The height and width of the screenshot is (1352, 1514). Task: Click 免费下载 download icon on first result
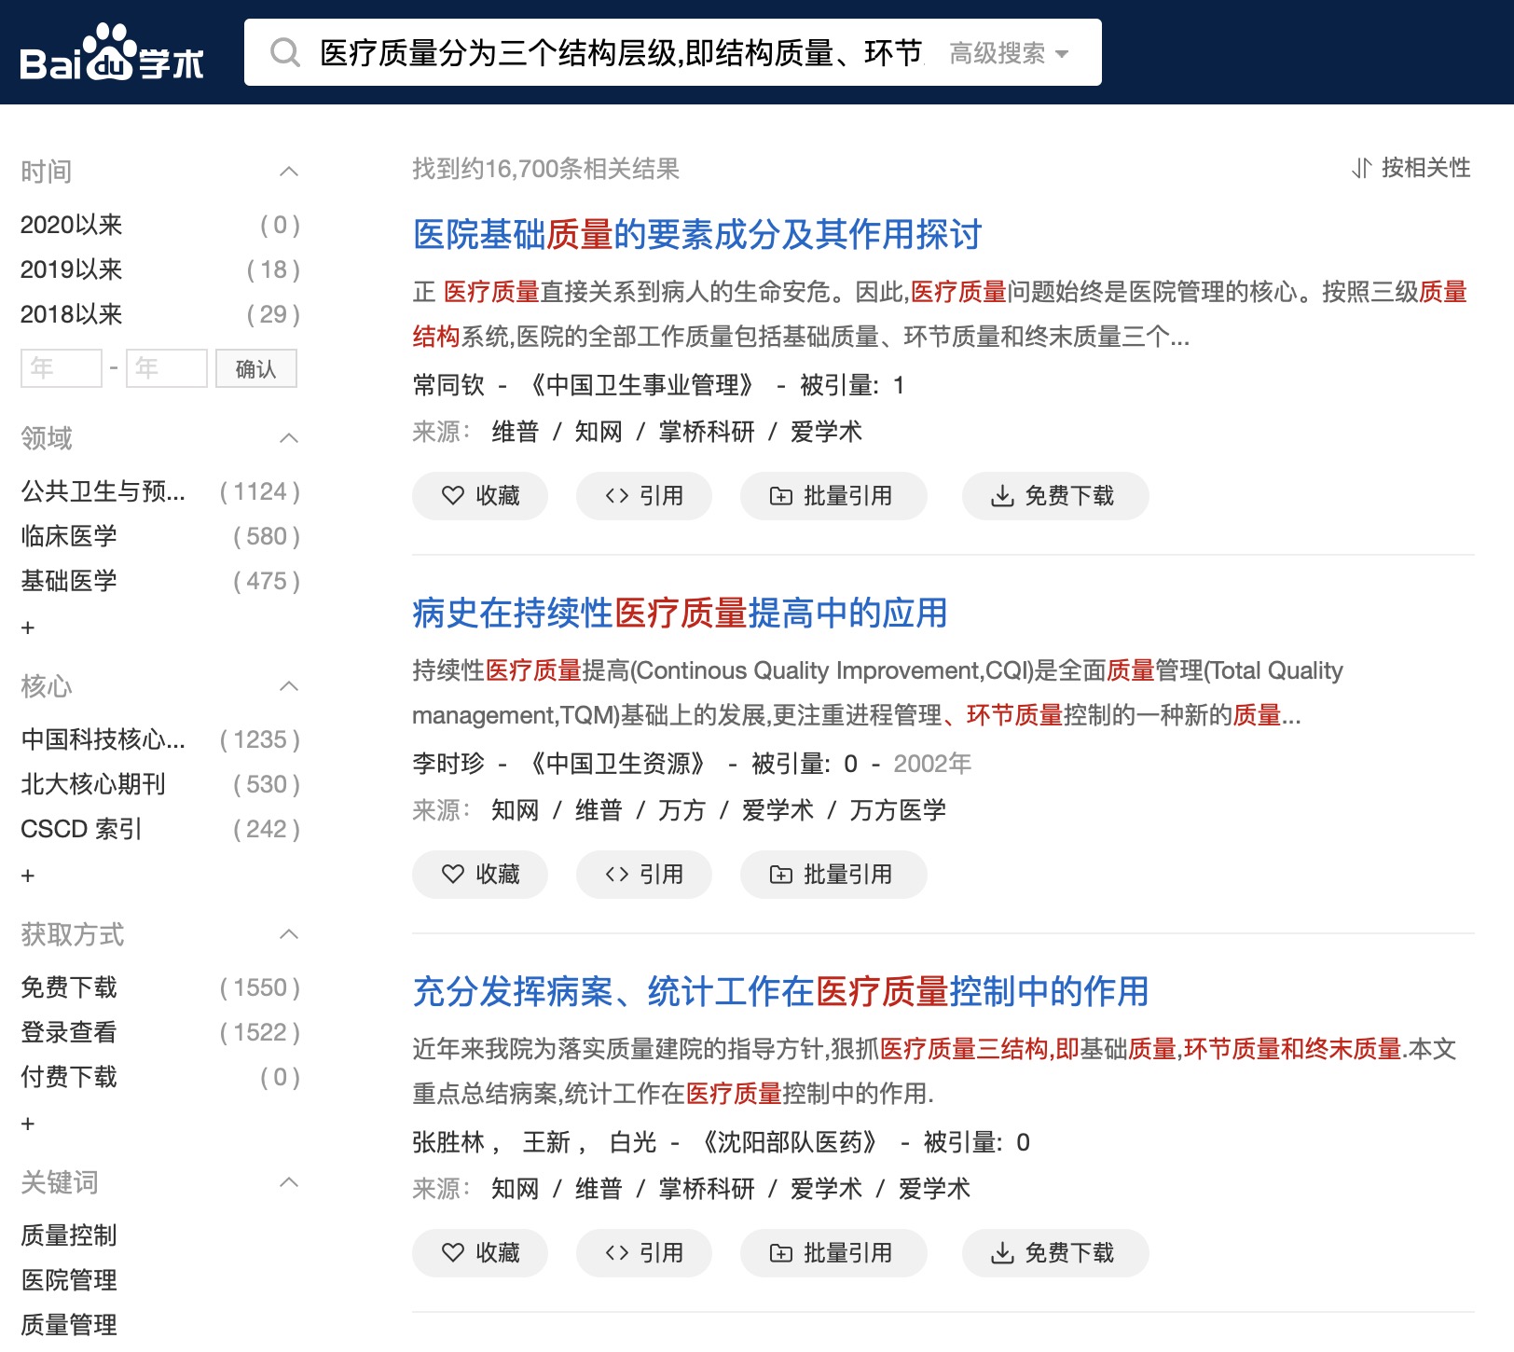pyautogui.click(x=1002, y=496)
